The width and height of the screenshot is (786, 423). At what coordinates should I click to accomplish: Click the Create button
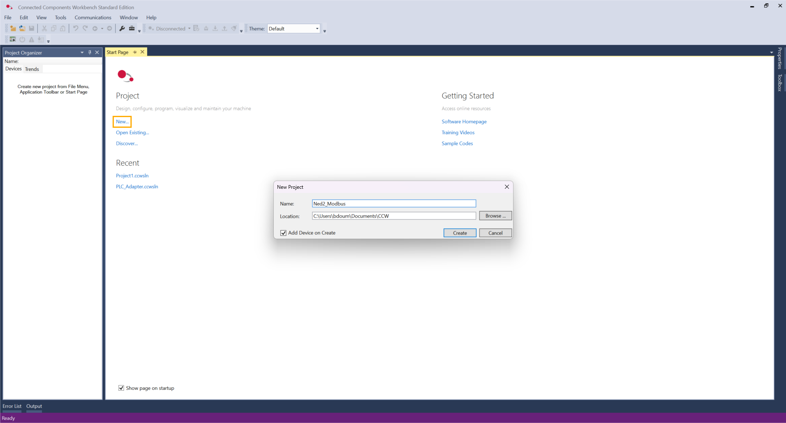point(459,233)
